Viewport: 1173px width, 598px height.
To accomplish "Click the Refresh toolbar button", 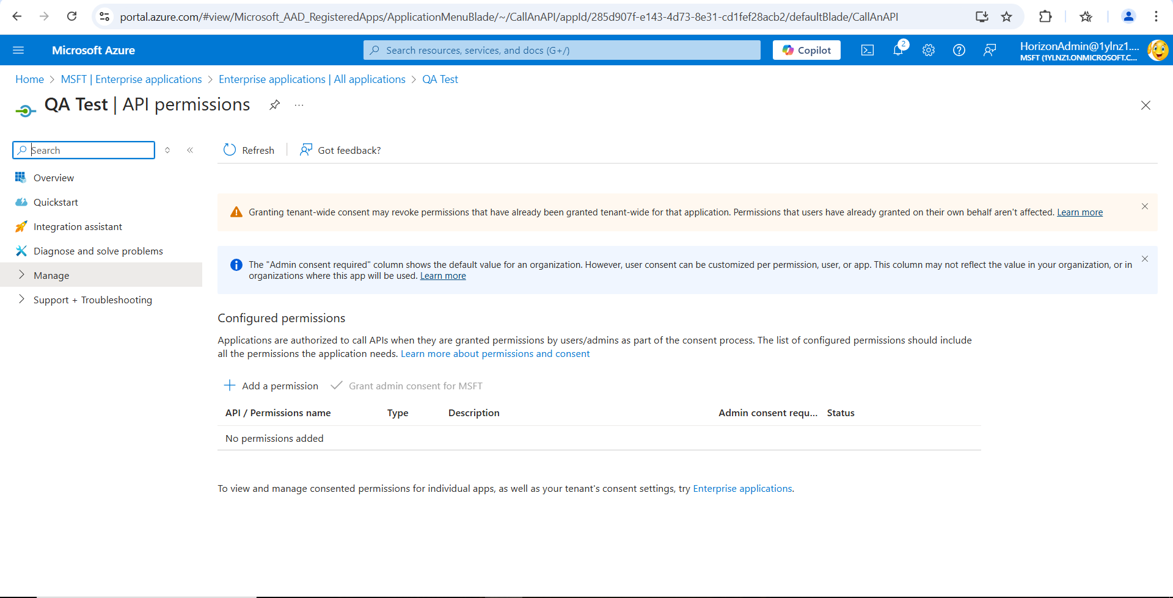I will [x=249, y=150].
